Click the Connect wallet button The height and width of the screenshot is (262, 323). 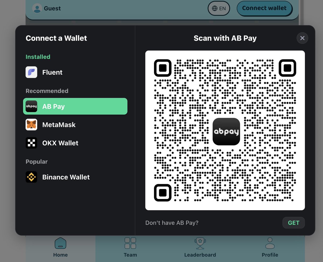click(264, 8)
